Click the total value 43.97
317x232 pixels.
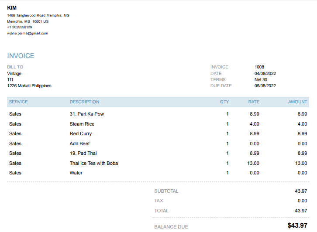click(x=301, y=211)
